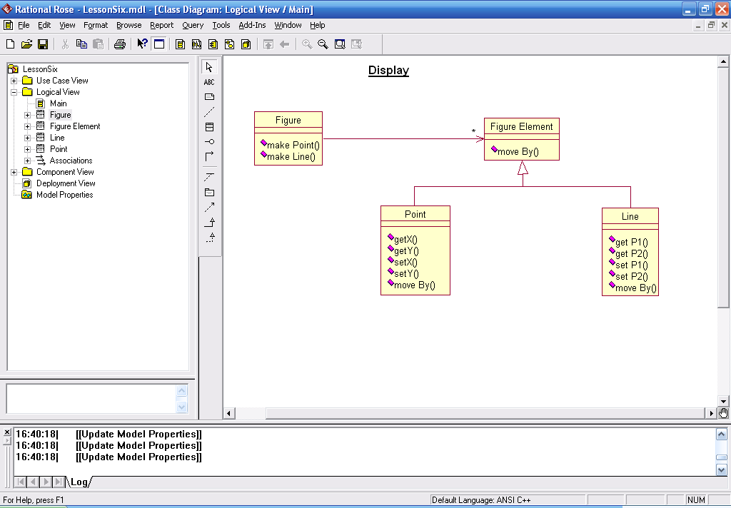Click Browse Class Diagram toolbar icon
The height and width of the screenshot is (508, 731).
click(180, 44)
